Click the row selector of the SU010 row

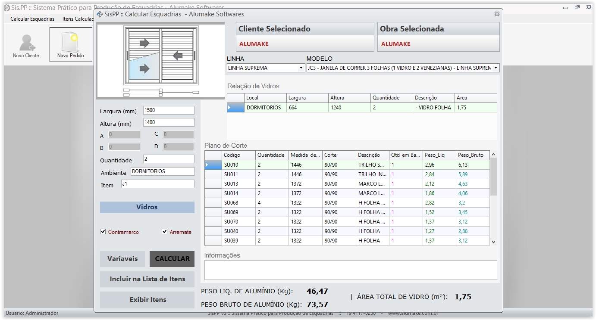click(x=213, y=165)
